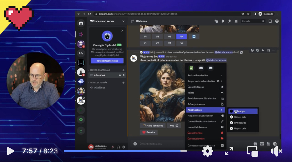The width and height of the screenshot is (292, 162).
Task: Open the Explore servers compass icon
Action: 81,120
